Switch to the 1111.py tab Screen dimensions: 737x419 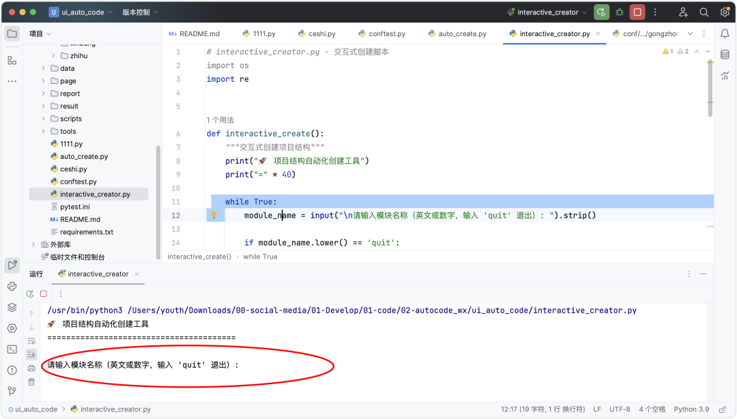coord(259,33)
